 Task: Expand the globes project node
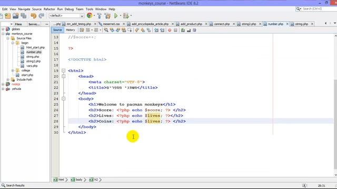[3, 29]
